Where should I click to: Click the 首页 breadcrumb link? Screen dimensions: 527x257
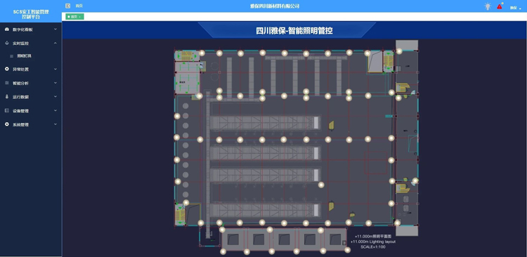[x=79, y=6]
